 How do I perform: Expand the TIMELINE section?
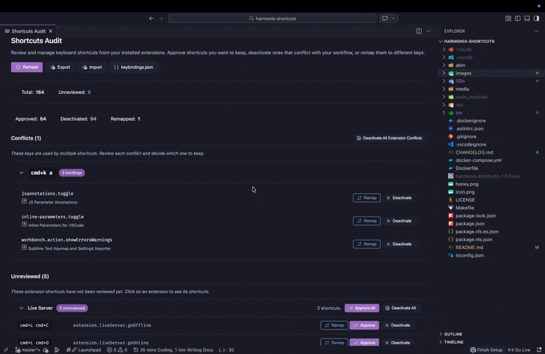coord(454,342)
